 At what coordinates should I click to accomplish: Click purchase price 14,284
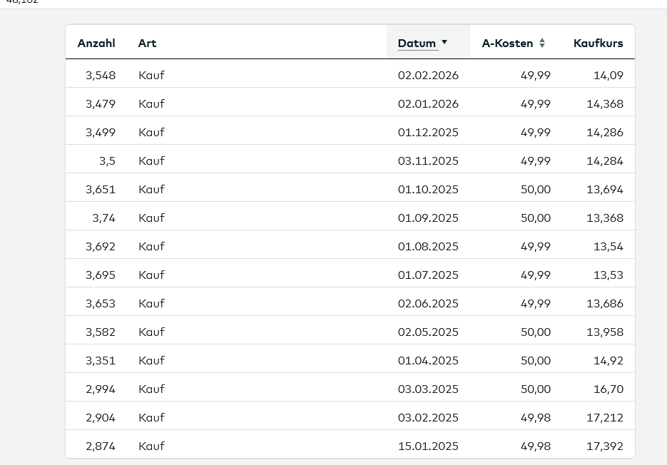[x=605, y=160]
